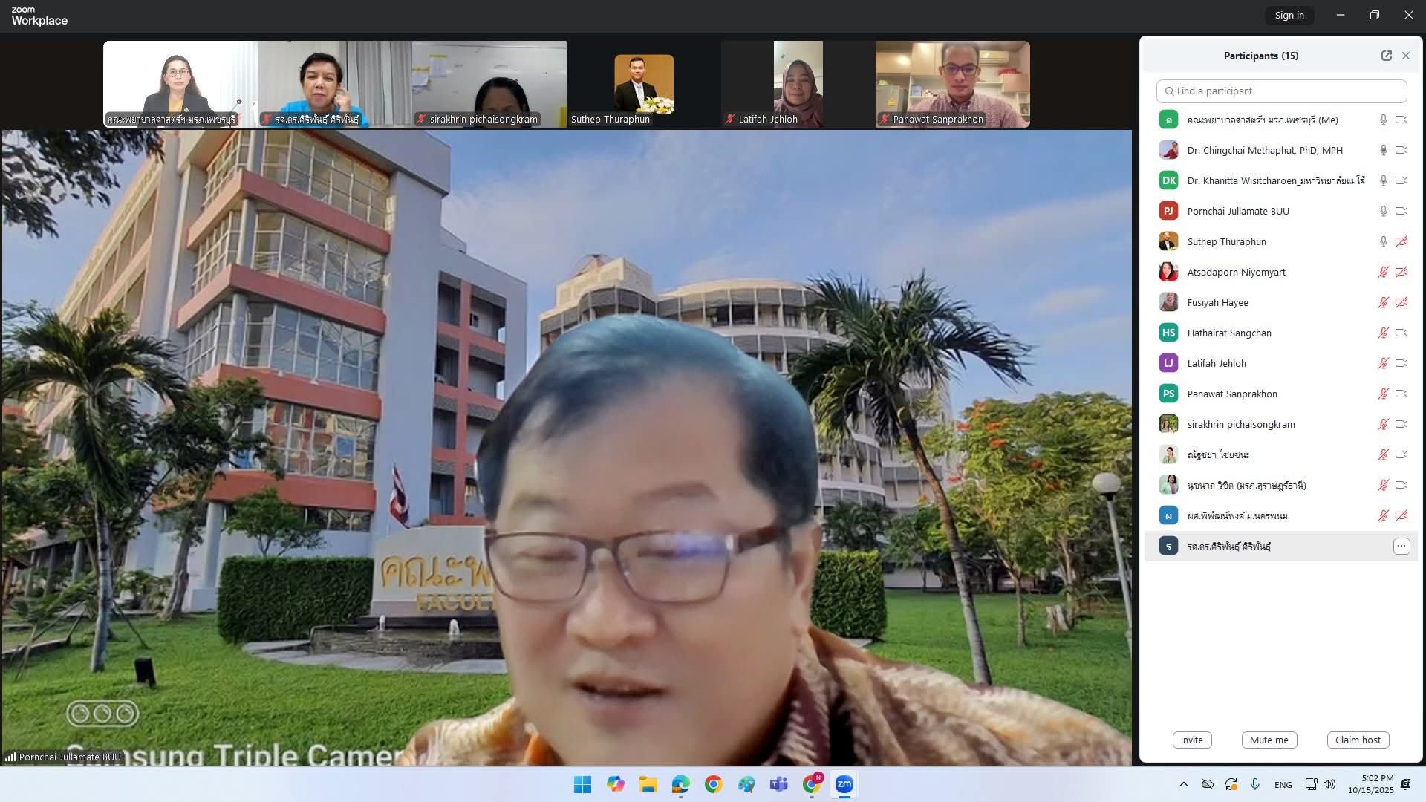Click the Find a participant search field

tap(1281, 91)
